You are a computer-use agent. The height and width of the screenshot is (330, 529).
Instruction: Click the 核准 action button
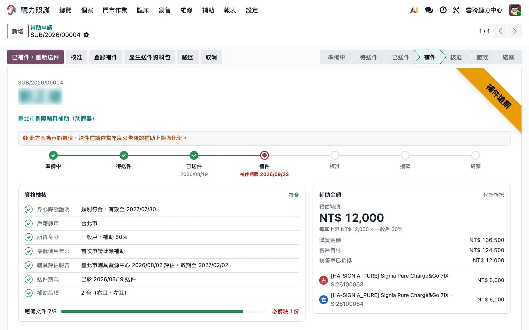pos(76,57)
